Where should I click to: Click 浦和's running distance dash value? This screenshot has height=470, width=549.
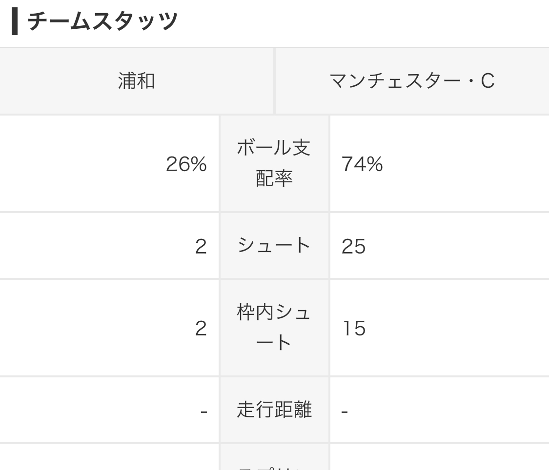click(204, 412)
